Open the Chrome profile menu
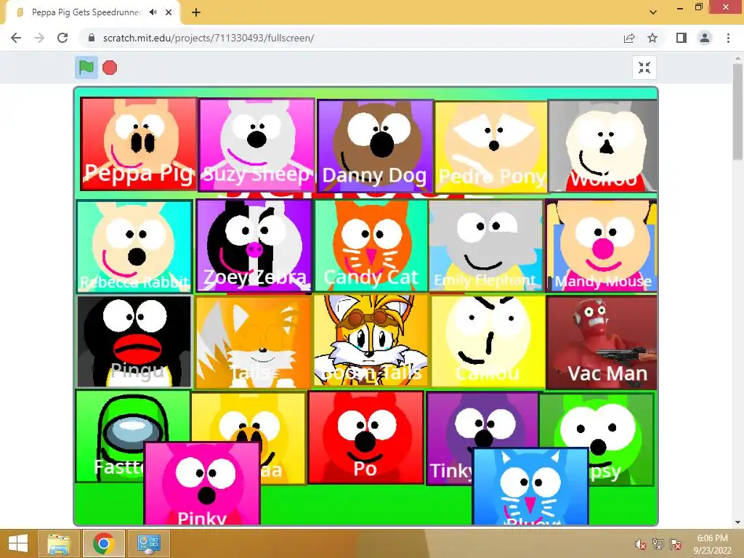Viewport: 744px width, 558px height. point(705,38)
